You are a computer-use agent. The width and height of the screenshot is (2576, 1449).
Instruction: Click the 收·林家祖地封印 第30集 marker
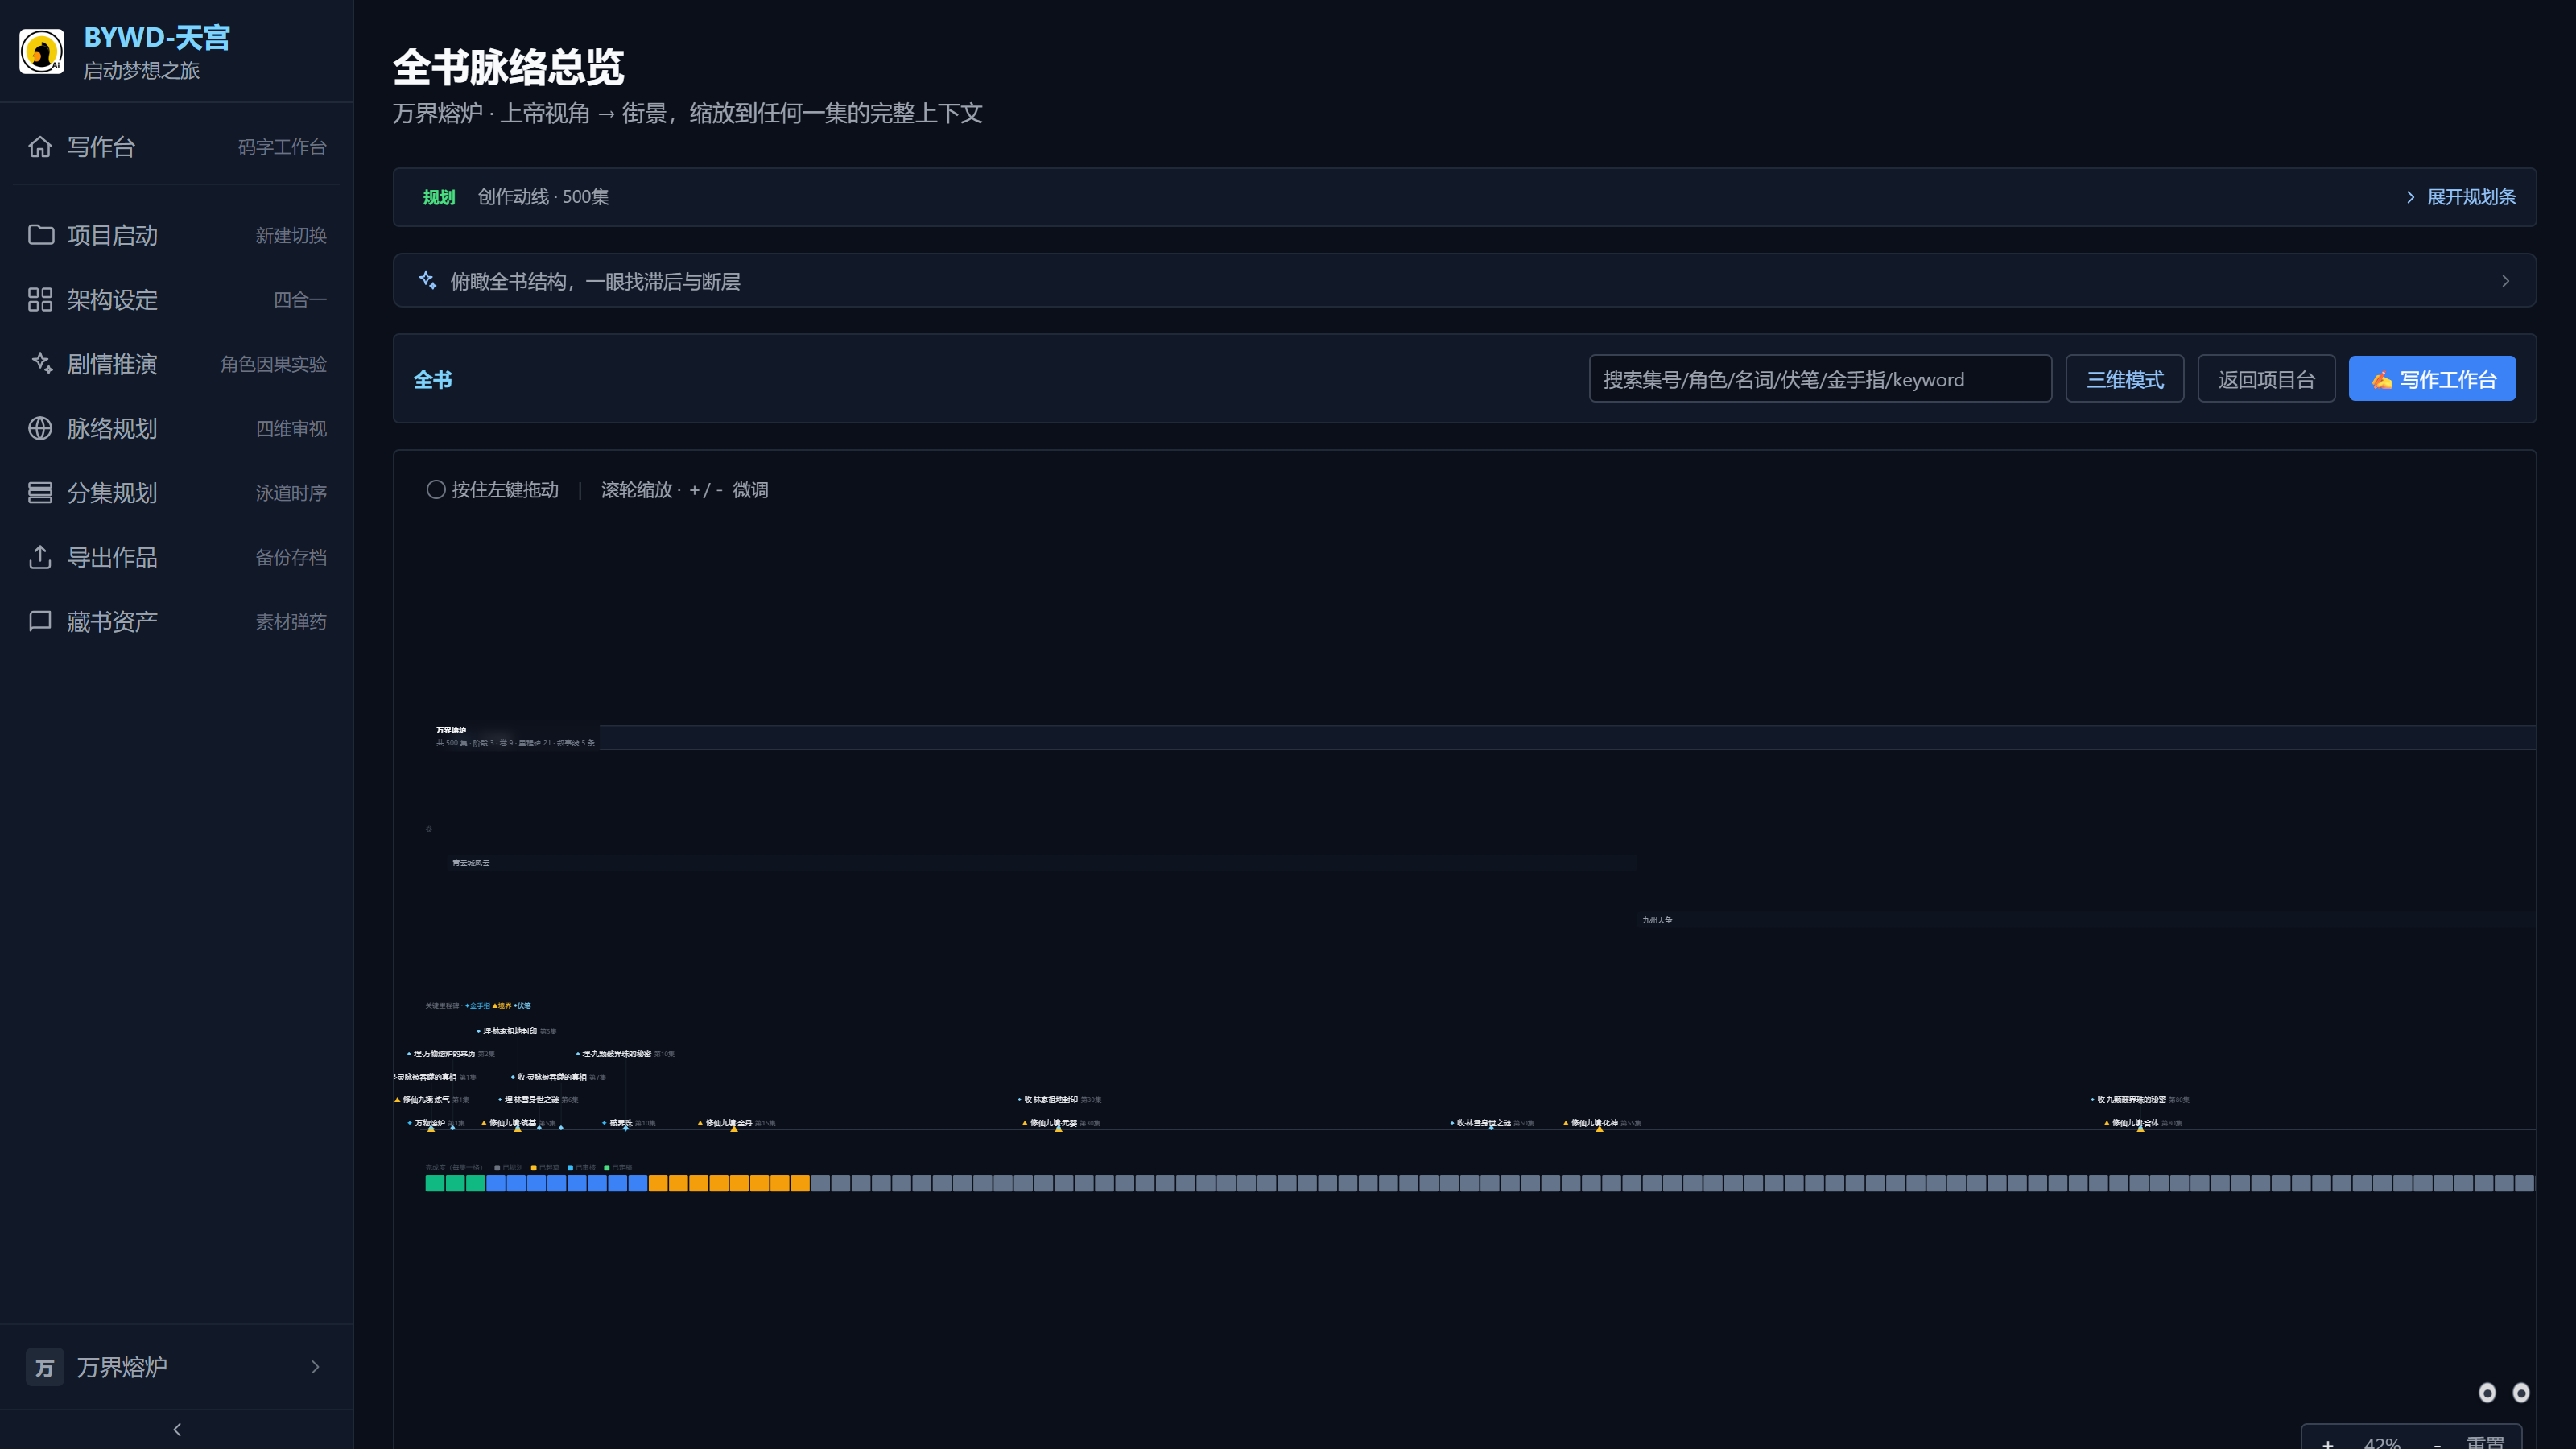1059,1100
